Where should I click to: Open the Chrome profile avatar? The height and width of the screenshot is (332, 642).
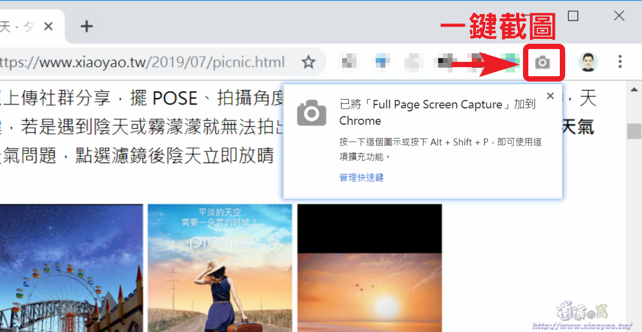588,62
